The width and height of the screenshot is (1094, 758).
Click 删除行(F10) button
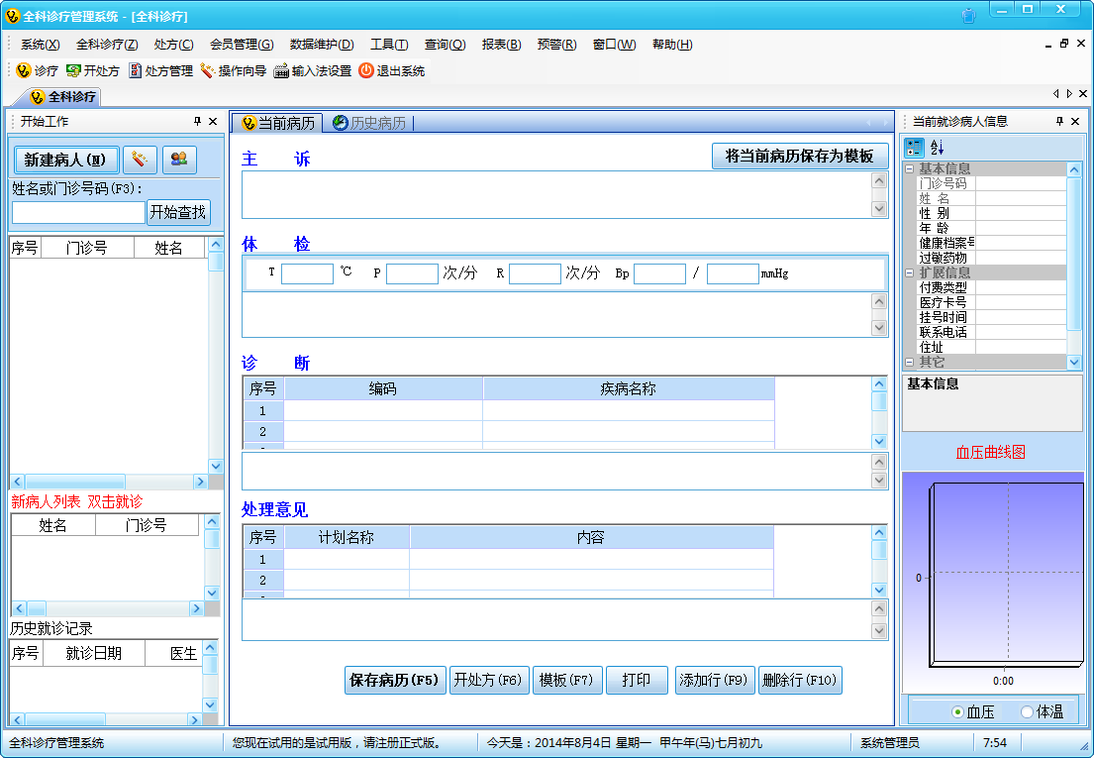tap(800, 680)
